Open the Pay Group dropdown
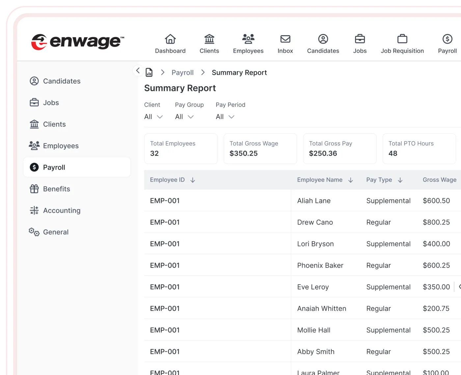Image resolution: width=461 pixels, height=375 pixels. pos(184,117)
